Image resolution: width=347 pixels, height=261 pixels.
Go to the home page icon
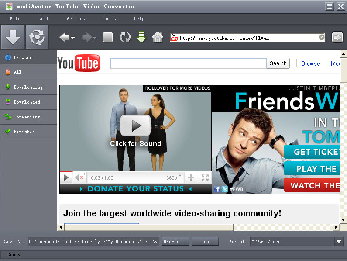click(x=157, y=38)
